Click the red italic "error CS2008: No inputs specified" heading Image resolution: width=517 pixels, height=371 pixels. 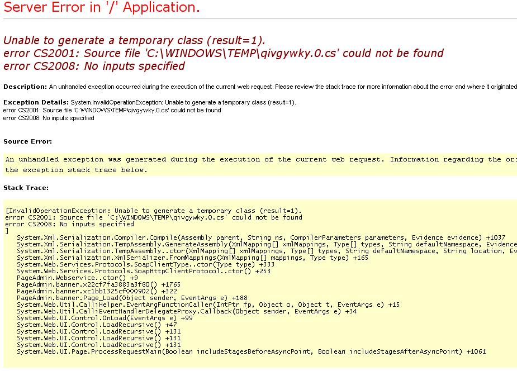point(94,66)
